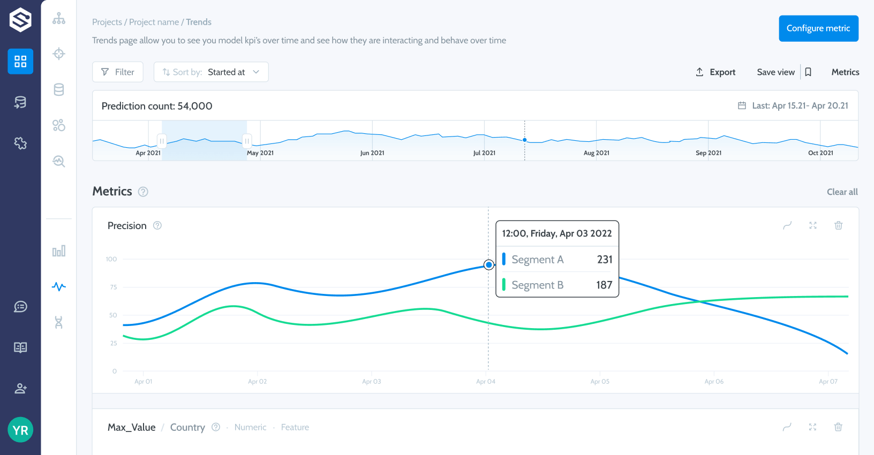Click Clear all metrics link
The image size is (874, 455).
pyautogui.click(x=842, y=192)
